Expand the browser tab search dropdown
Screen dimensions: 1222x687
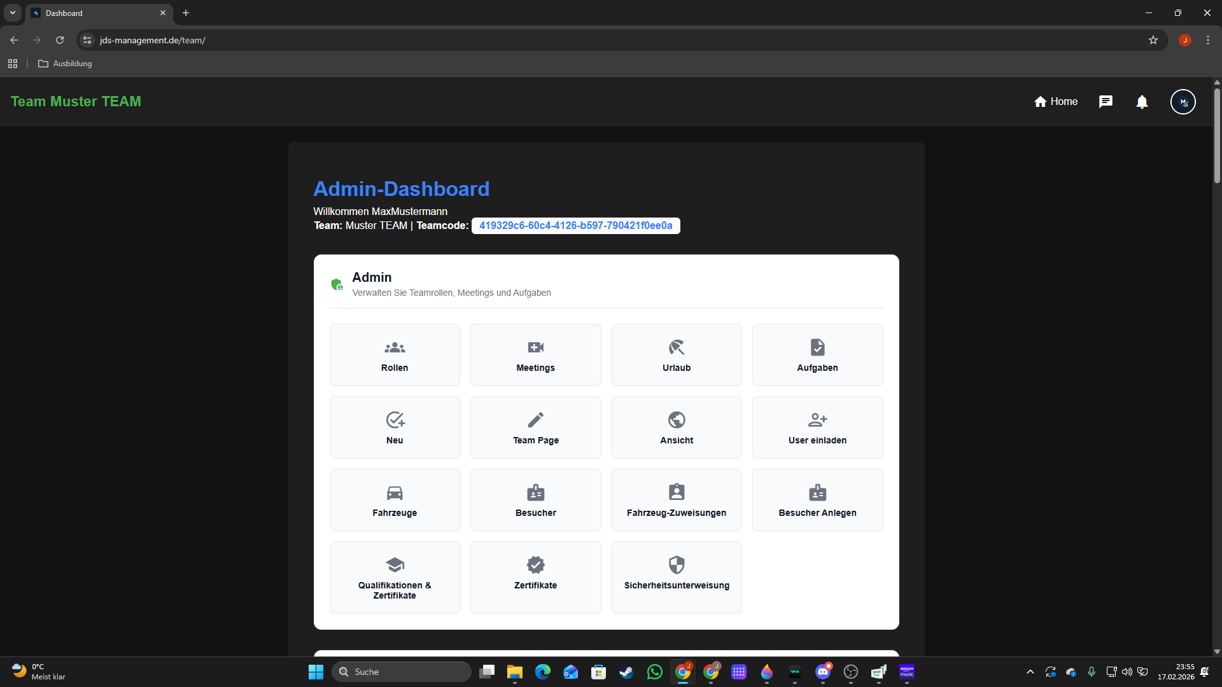coord(12,13)
